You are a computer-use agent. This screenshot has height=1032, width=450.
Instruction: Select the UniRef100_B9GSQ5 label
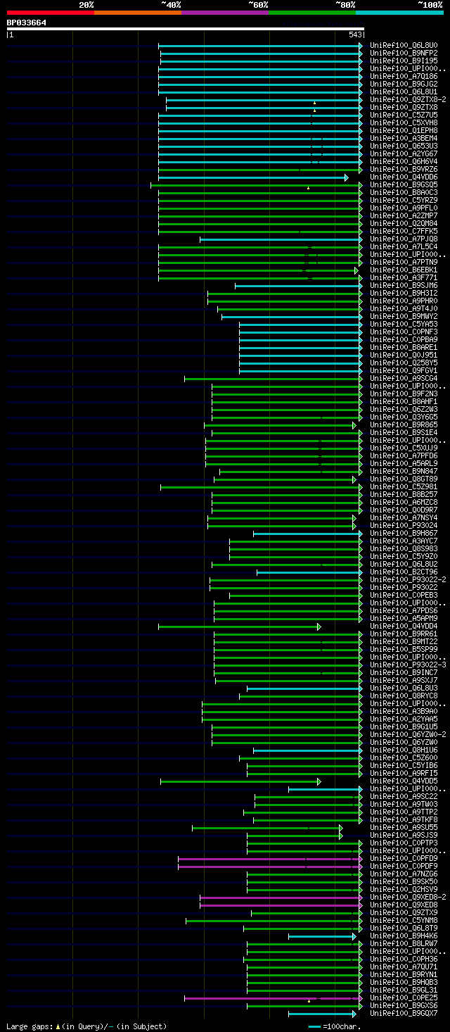[x=404, y=185]
